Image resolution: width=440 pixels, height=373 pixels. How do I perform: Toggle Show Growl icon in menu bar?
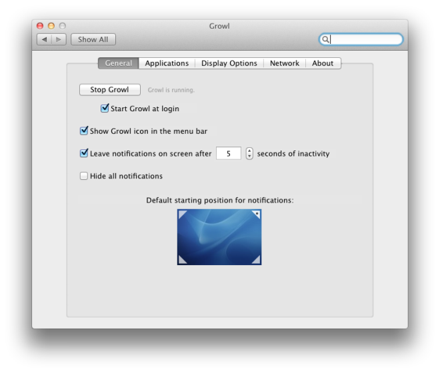[84, 131]
